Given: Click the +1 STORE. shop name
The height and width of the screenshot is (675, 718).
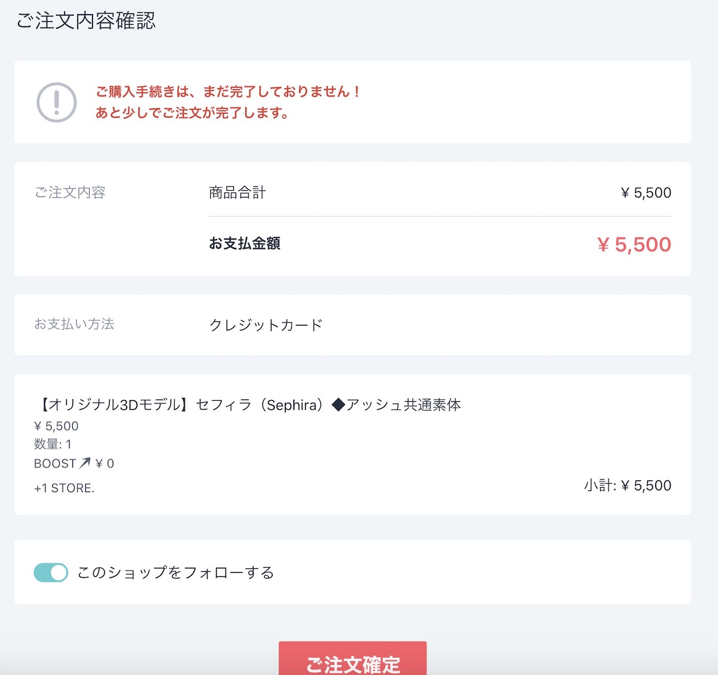Looking at the screenshot, I should (63, 487).
